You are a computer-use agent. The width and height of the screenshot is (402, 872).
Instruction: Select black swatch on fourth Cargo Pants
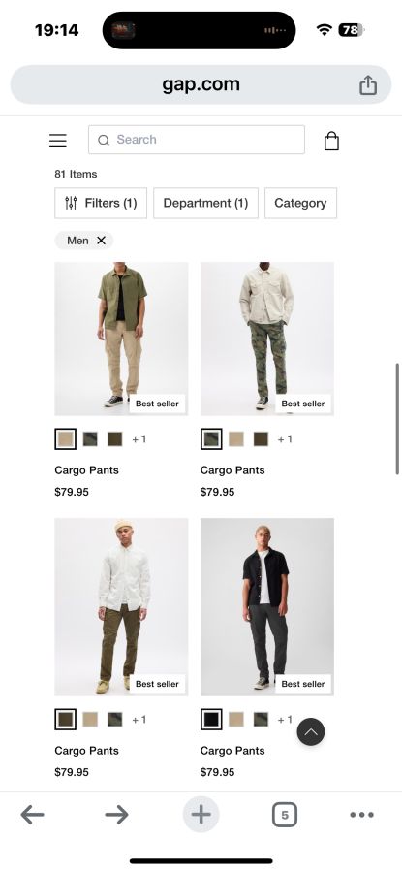211,720
